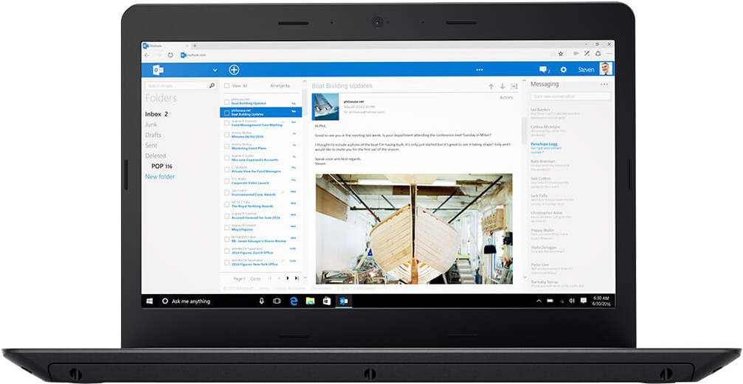The image size is (743, 384).
Task: Click the new message plus icon
Action: click(234, 69)
